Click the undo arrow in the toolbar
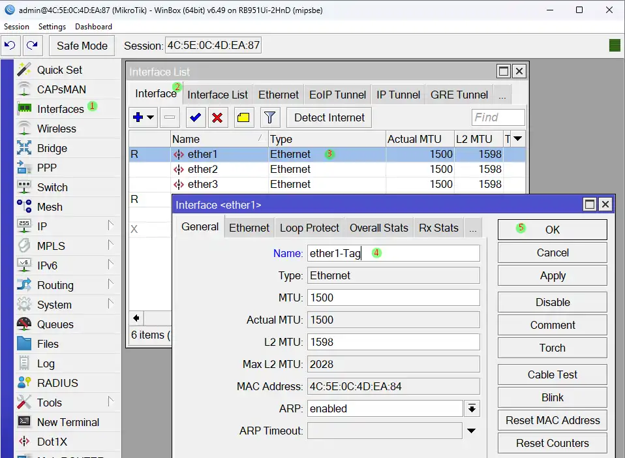625x458 pixels. [10, 46]
